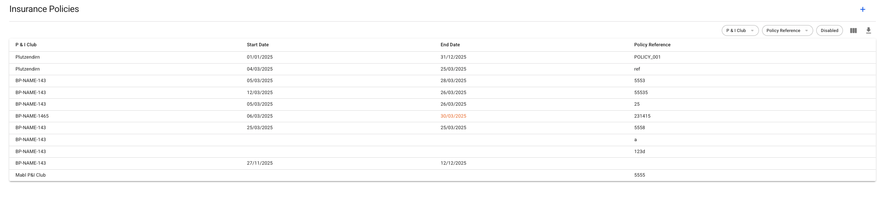Open the policy with reference 123d
884x204 pixels.
[x=640, y=152]
